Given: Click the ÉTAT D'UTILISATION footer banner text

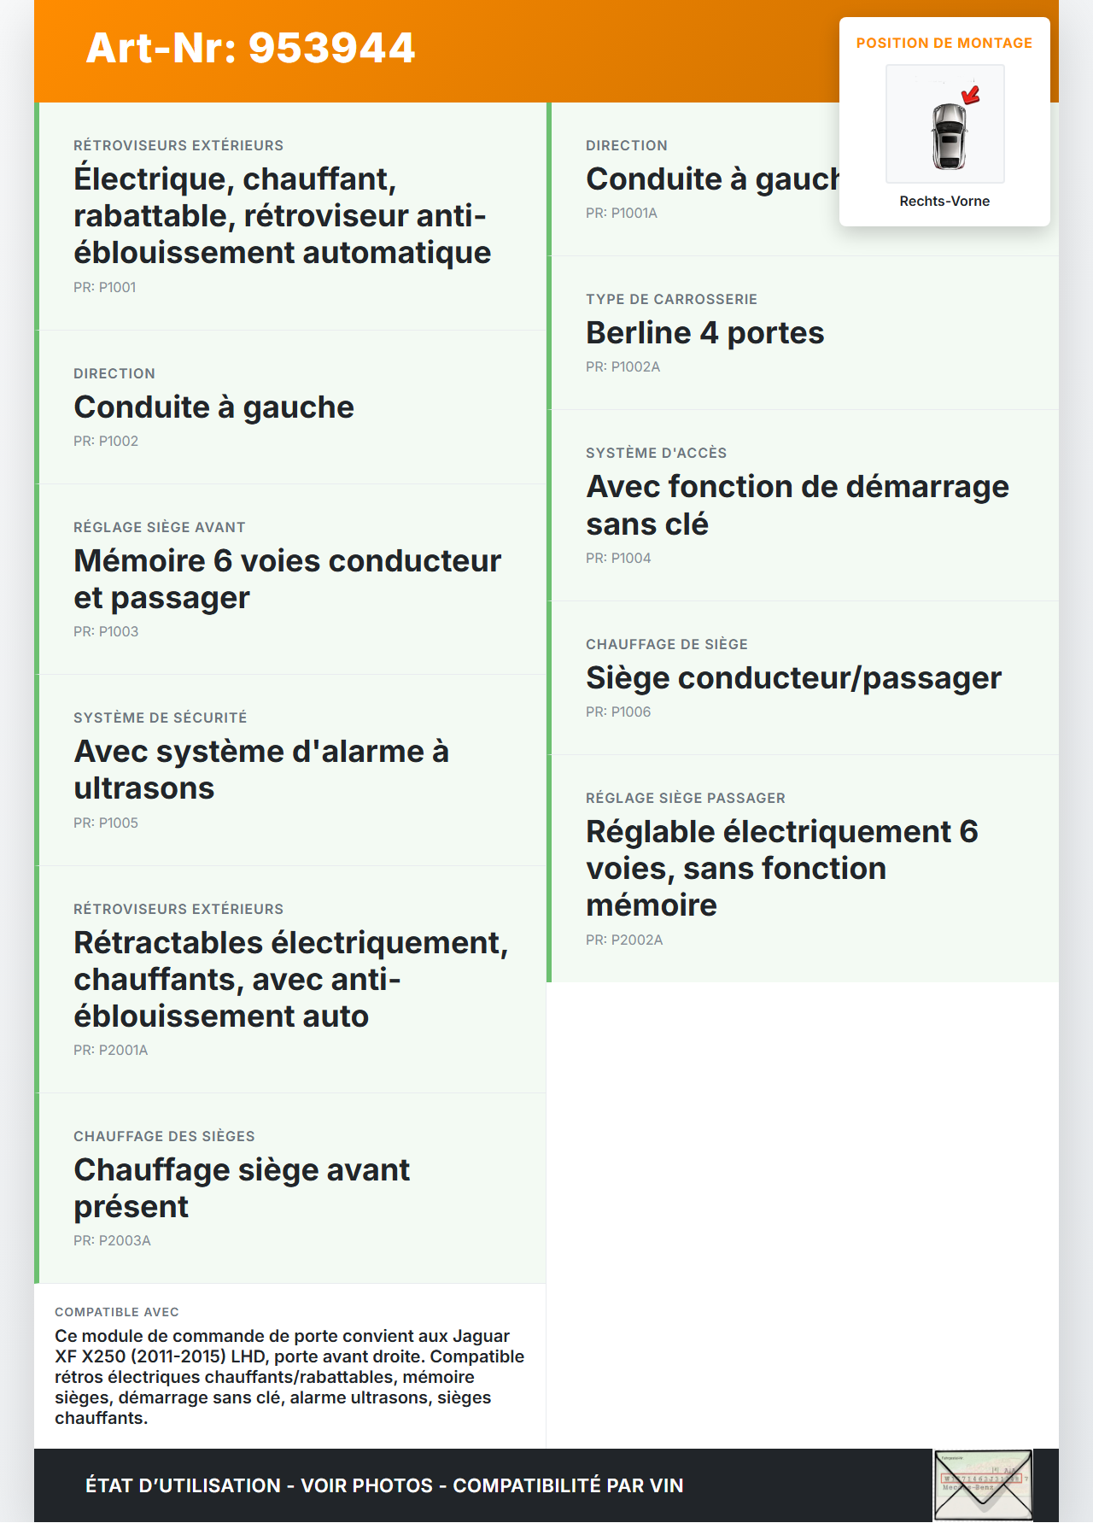Looking at the screenshot, I should [384, 1485].
